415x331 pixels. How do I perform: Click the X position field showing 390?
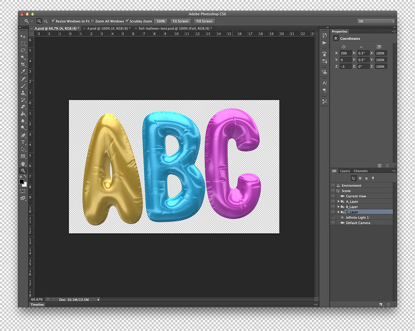click(x=345, y=53)
